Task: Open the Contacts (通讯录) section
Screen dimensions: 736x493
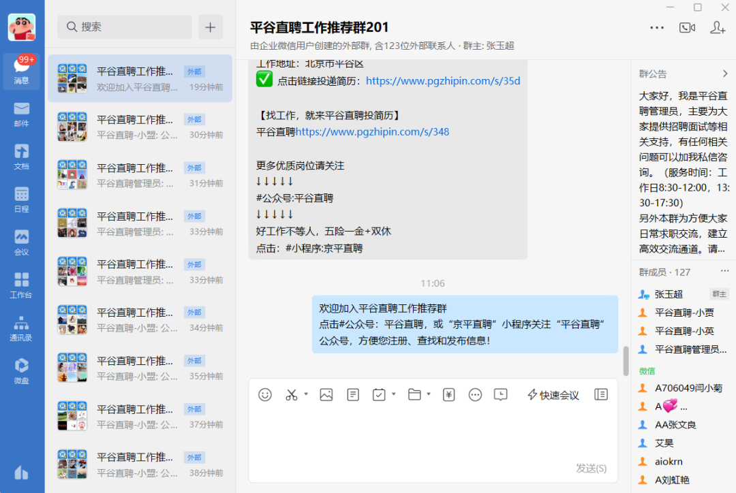Action: 22,329
